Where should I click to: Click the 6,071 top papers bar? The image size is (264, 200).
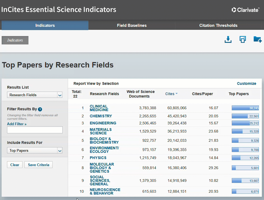pyautogui.click(x=245, y=191)
